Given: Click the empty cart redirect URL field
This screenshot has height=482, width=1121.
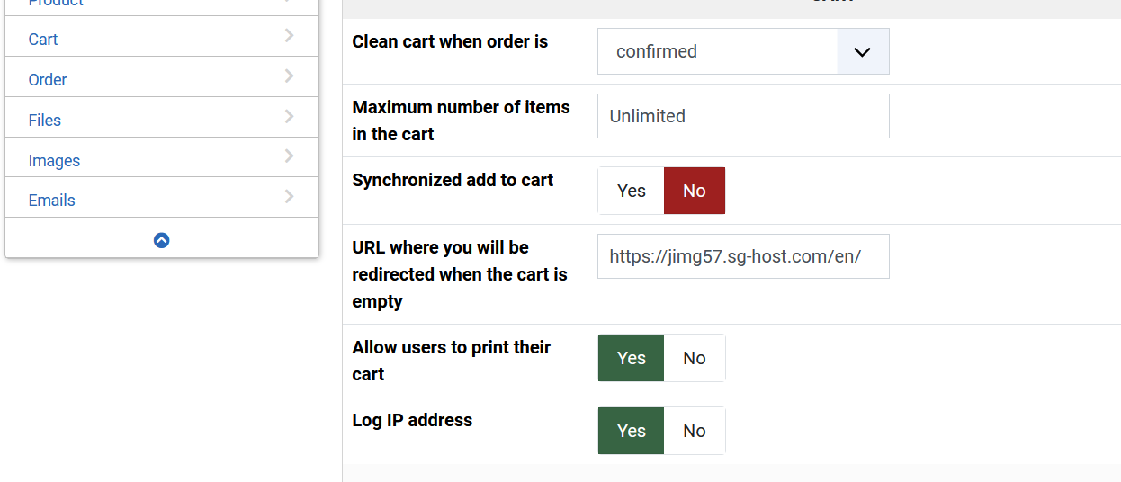Looking at the screenshot, I should point(742,256).
